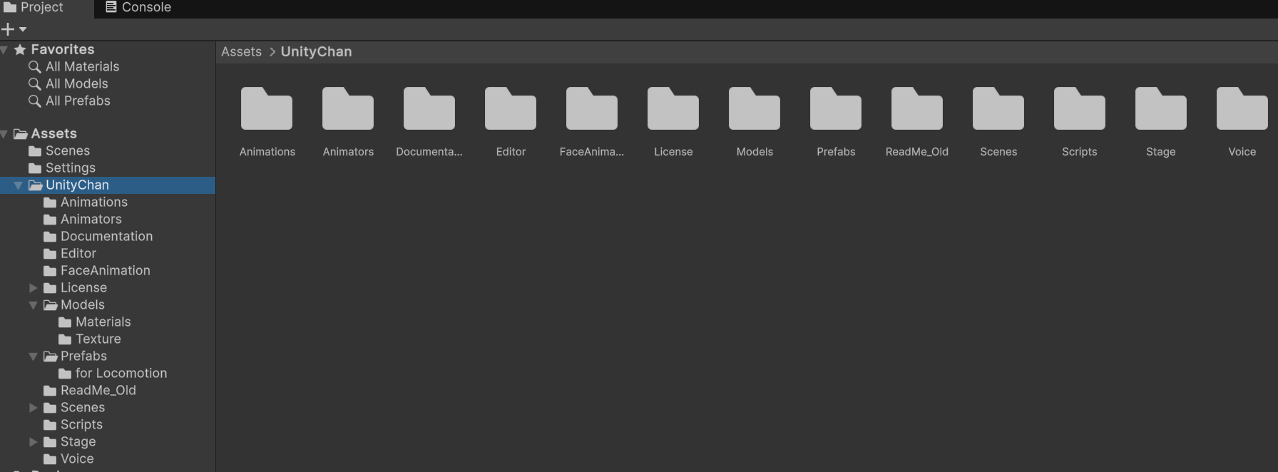
Task: Open the Animations folder in grid
Action: (x=267, y=109)
